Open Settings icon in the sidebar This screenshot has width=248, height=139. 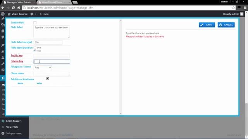point(3,70)
